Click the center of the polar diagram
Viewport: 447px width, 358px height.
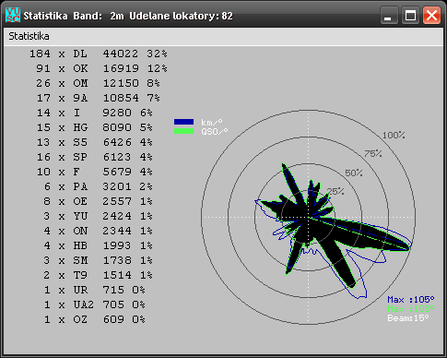[308, 217]
